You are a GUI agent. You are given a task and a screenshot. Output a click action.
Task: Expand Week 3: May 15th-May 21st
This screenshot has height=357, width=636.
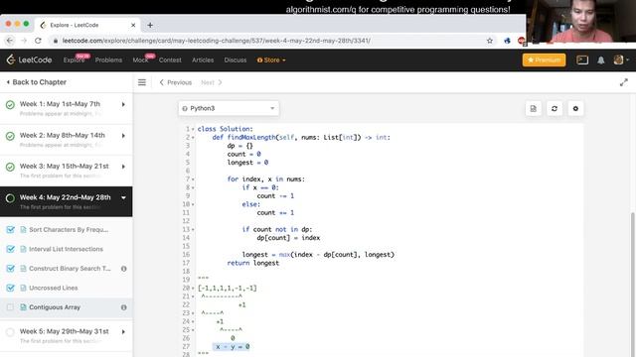point(123,167)
